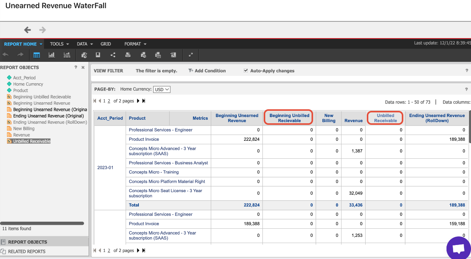Click the Undo arrow in the report toolbar

click(x=6, y=55)
